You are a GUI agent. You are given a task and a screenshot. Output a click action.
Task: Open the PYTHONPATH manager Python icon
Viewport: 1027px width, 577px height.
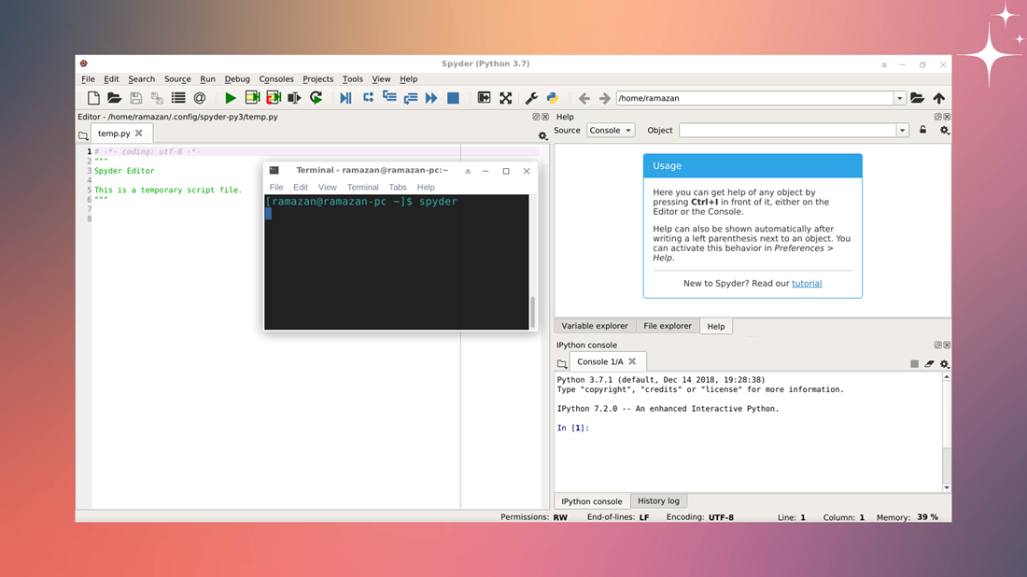pos(553,98)
